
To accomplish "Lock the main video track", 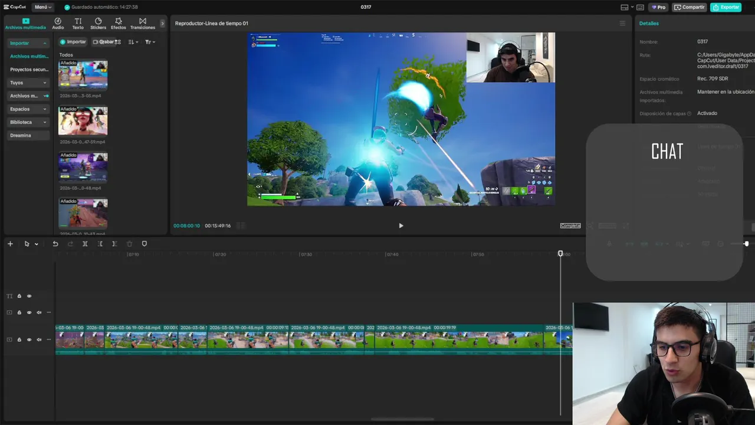I will pyautogui.click(x=19, y=339).
